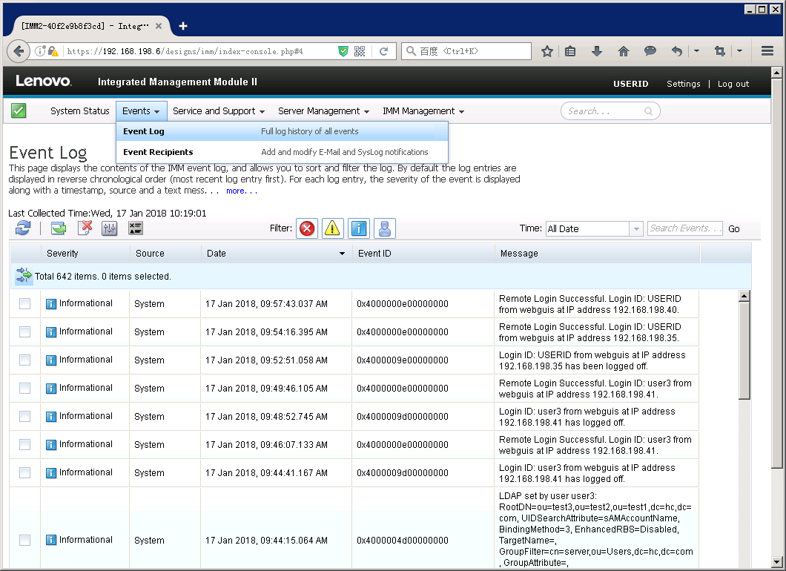Click the delete events icon with red X
Image resolution: width=786 pixels, height=571 pixels.
[x=85, y=228]
